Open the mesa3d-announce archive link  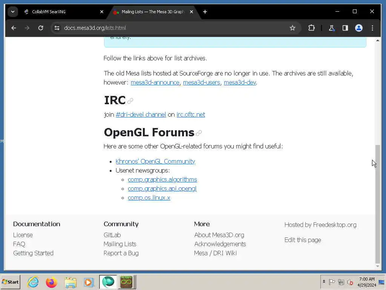click(x=155, y=82)
